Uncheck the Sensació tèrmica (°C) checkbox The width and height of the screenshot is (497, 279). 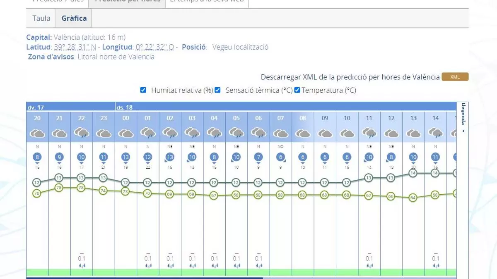tap(217, 90)
